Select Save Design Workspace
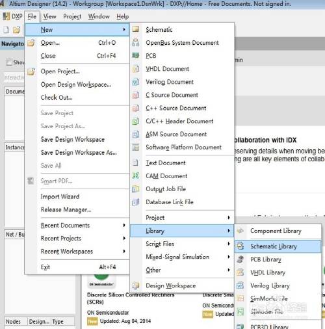Viewport: 325px width, 329px height. [x=77, y=139]
